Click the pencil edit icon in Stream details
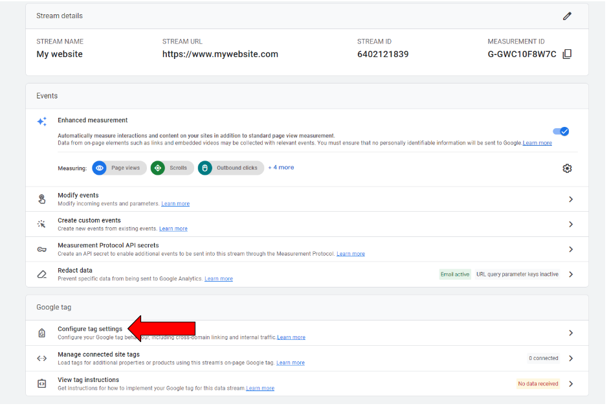This screenshot has height=406, width=609. click(567, 16)
